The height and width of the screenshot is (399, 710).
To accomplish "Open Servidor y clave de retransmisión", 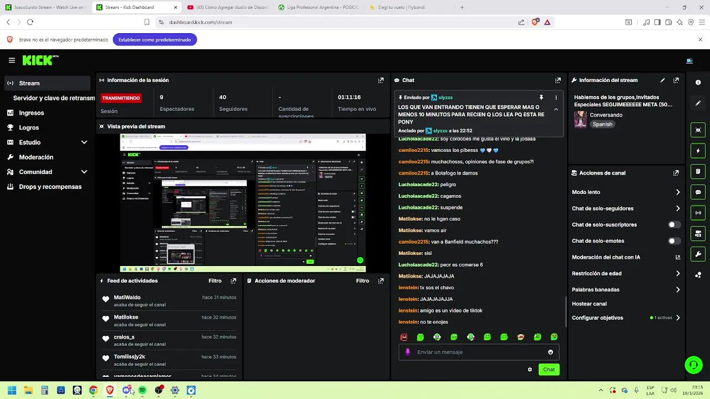I will pyautogui.click(x=53, y=98).
